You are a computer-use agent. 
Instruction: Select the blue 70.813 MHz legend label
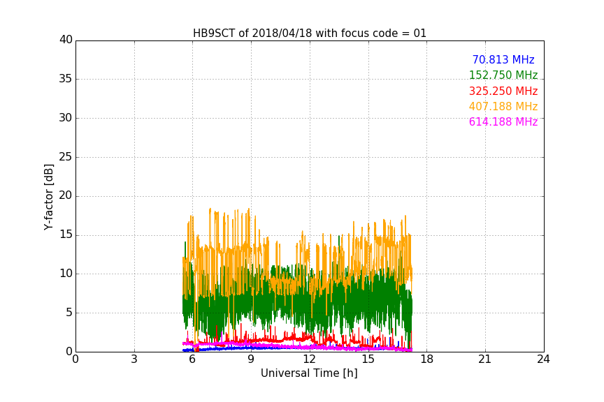(503, 59)
